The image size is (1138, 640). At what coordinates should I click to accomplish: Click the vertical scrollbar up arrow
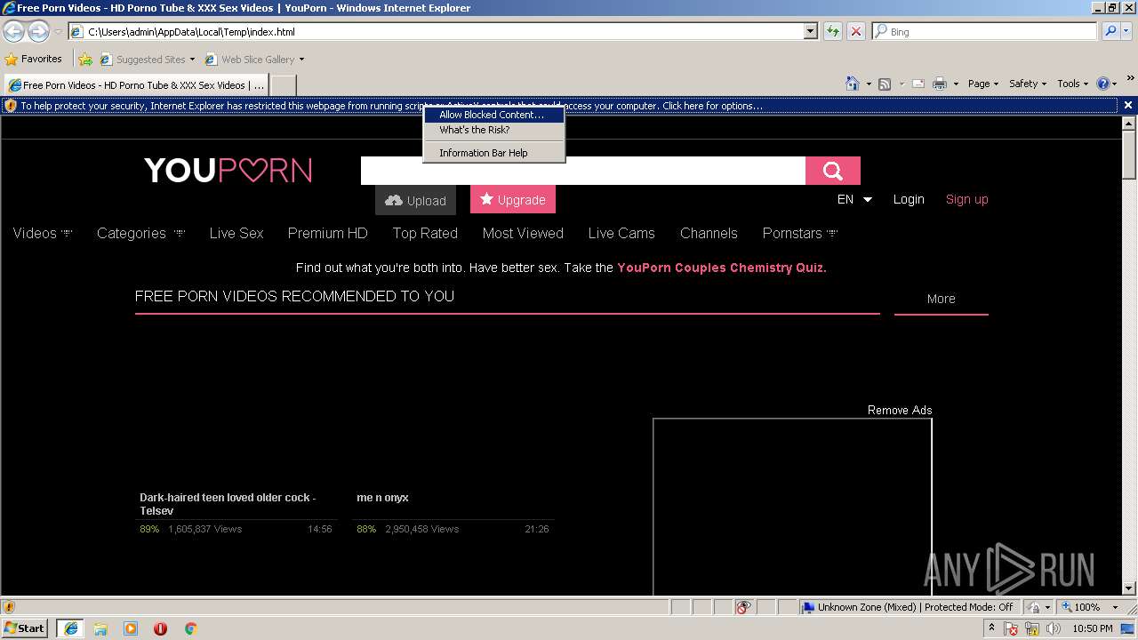coord(1130,124)
